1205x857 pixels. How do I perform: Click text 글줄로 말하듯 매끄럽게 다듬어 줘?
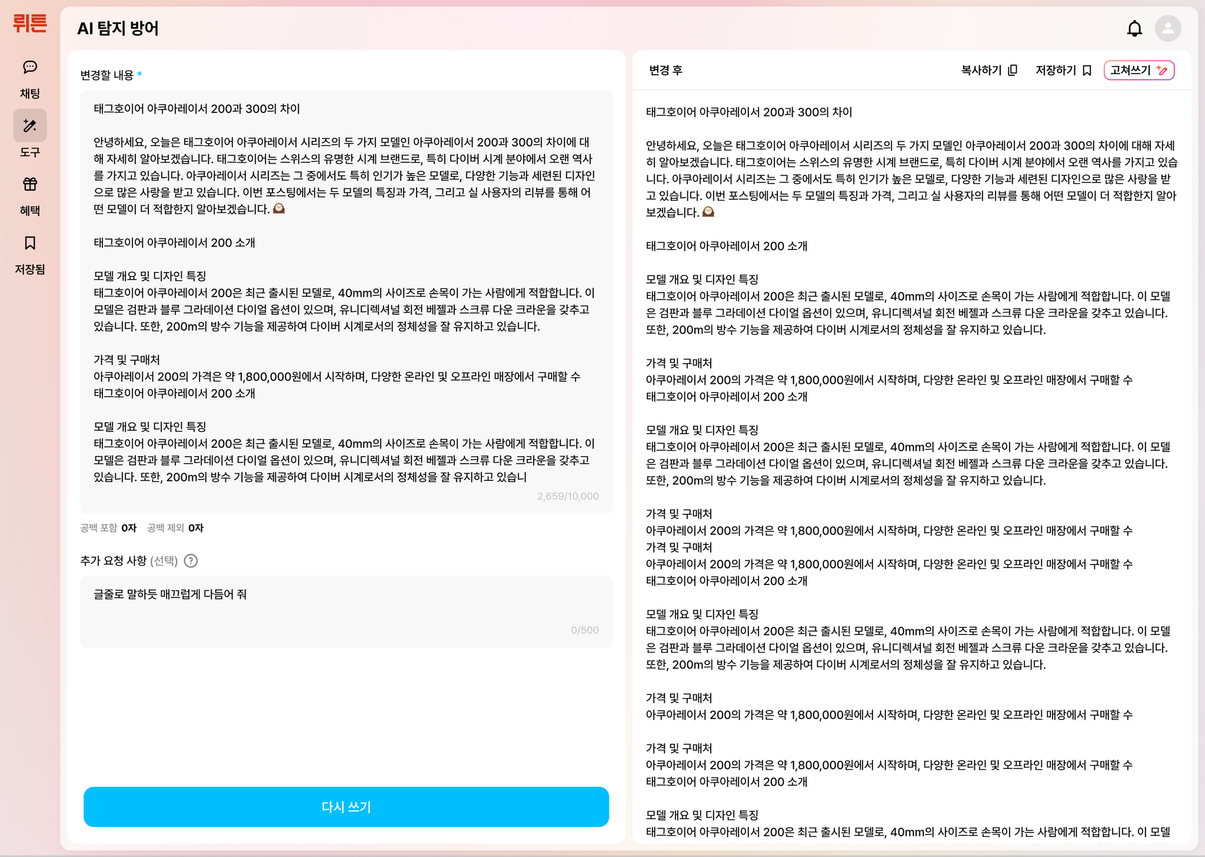(170, 594)
